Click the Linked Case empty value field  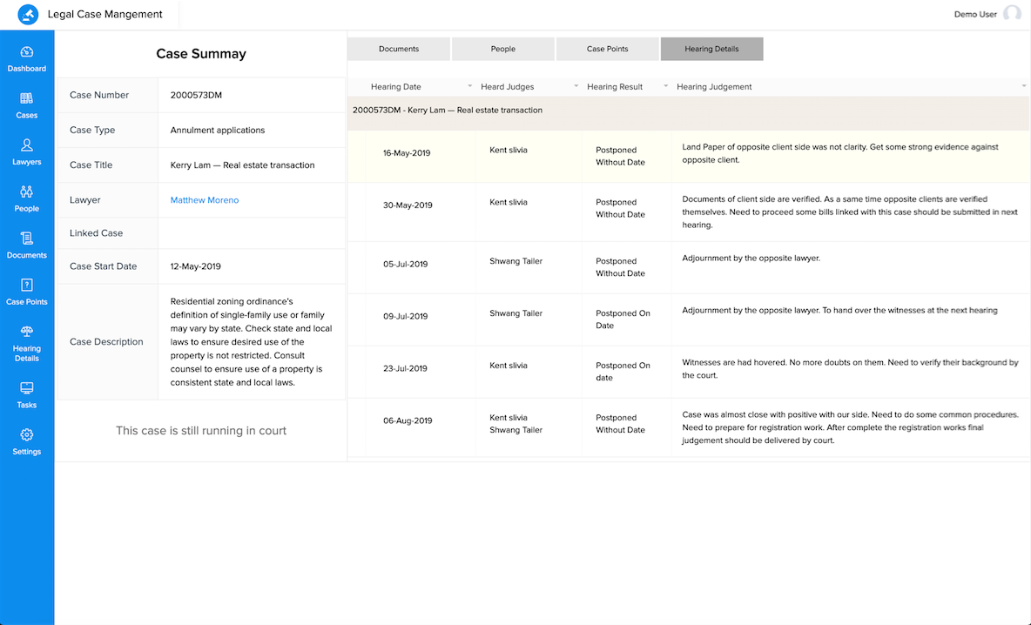[x=251, y=233]
